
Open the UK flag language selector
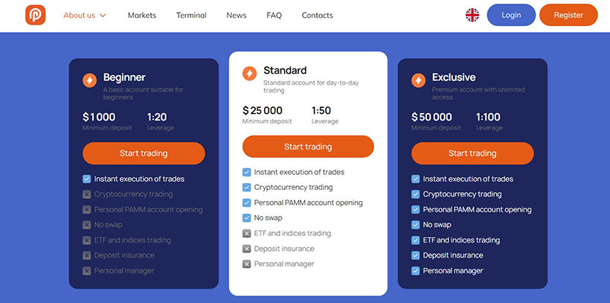(x=472, y=15)
